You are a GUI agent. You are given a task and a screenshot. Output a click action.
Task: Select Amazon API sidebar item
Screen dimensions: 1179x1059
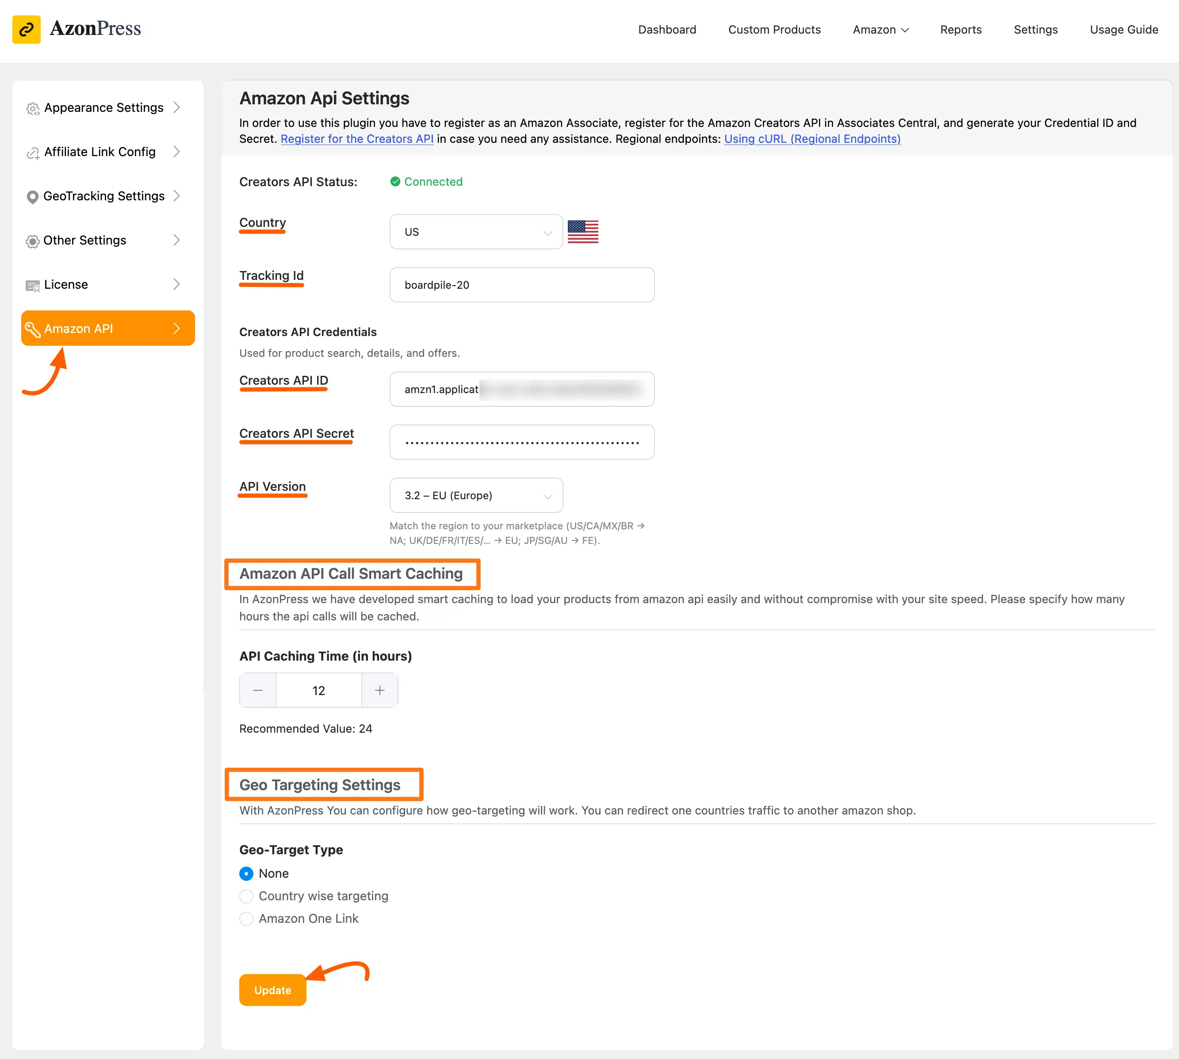point(108,328)
